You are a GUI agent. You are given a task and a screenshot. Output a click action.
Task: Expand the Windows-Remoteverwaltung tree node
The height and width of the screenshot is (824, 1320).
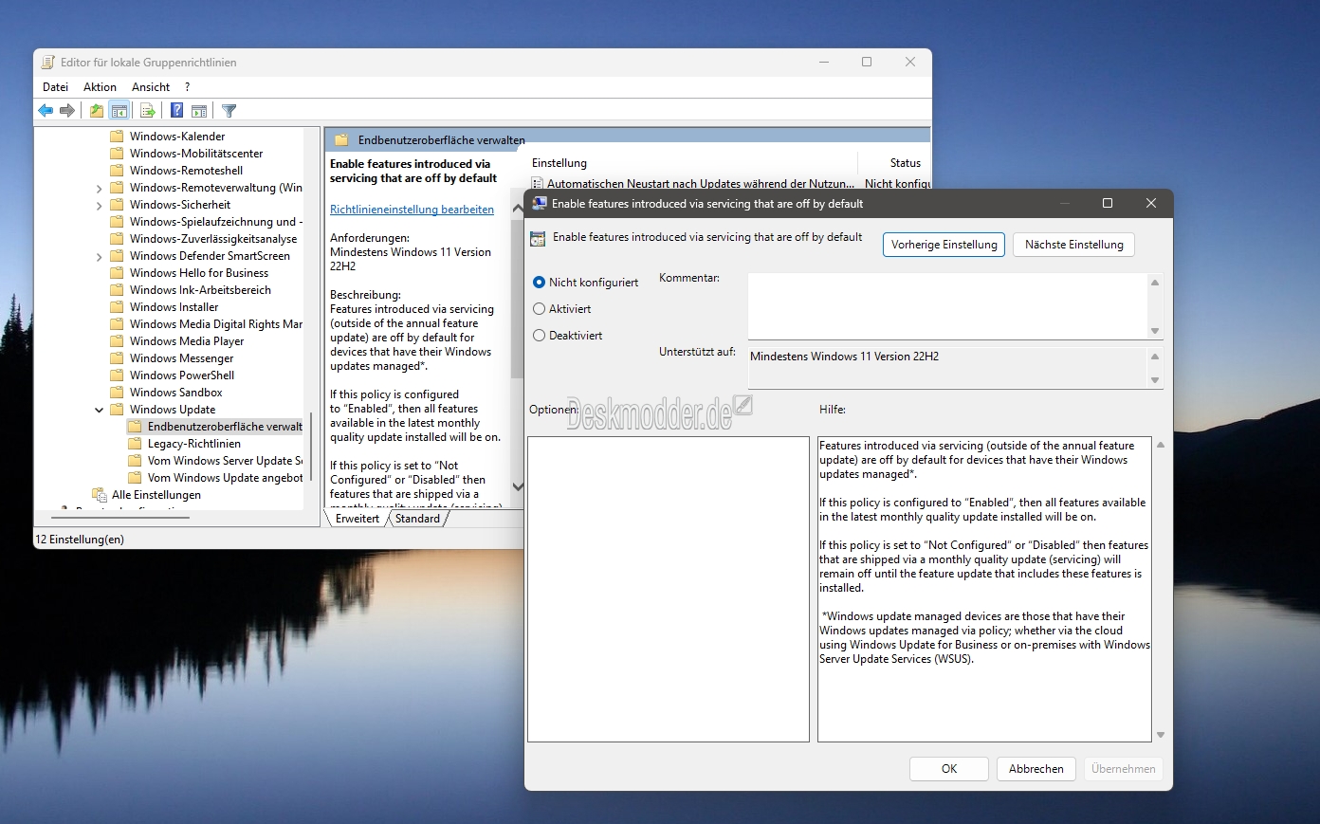click(100, 188)
